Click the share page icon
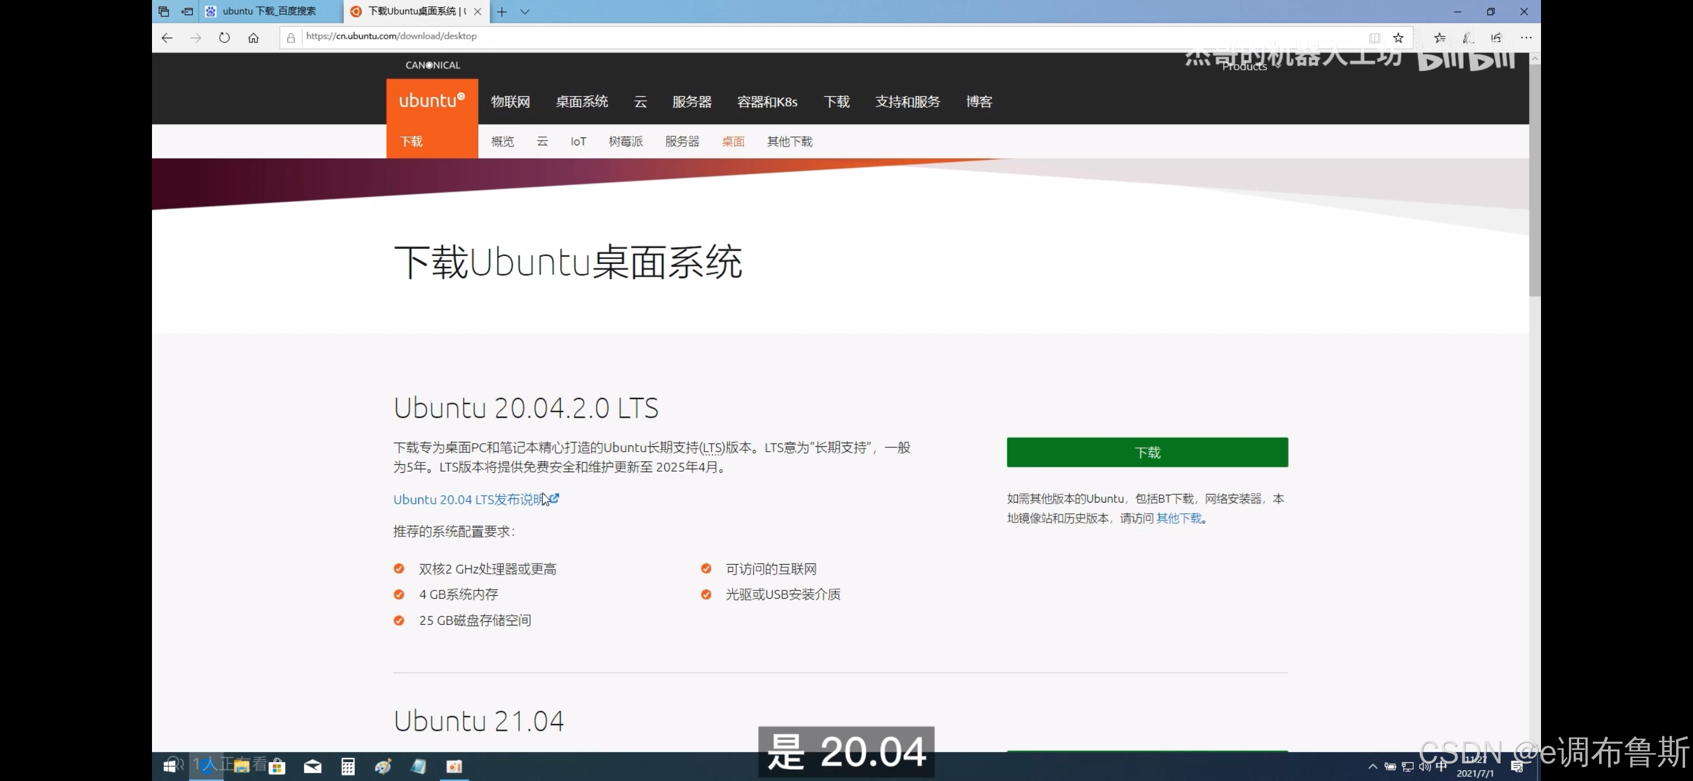The image size is (1693, 781). click(x=1496, y=38)
